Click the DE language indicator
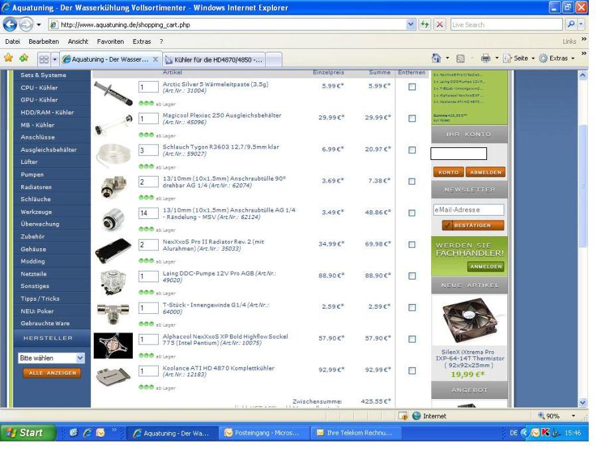 coord(514,433)
